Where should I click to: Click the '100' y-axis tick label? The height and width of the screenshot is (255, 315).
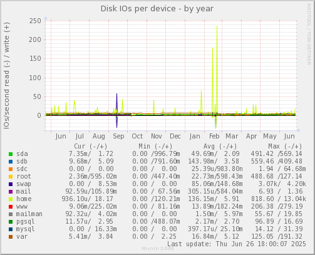[x=35, y=78]
